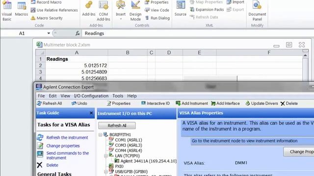Image resolution: width=314 pixels, height=176 pixels.
Task: Open I/O Configuration menu
Action: click(91, 96)
